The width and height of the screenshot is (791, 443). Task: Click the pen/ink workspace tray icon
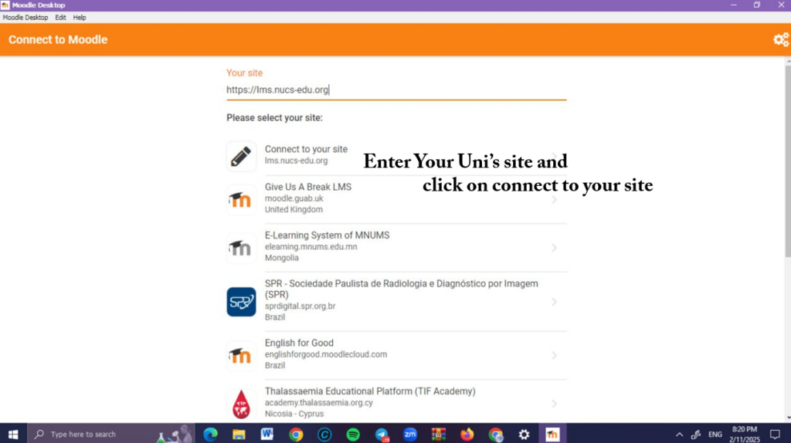(x=696, y=435)
